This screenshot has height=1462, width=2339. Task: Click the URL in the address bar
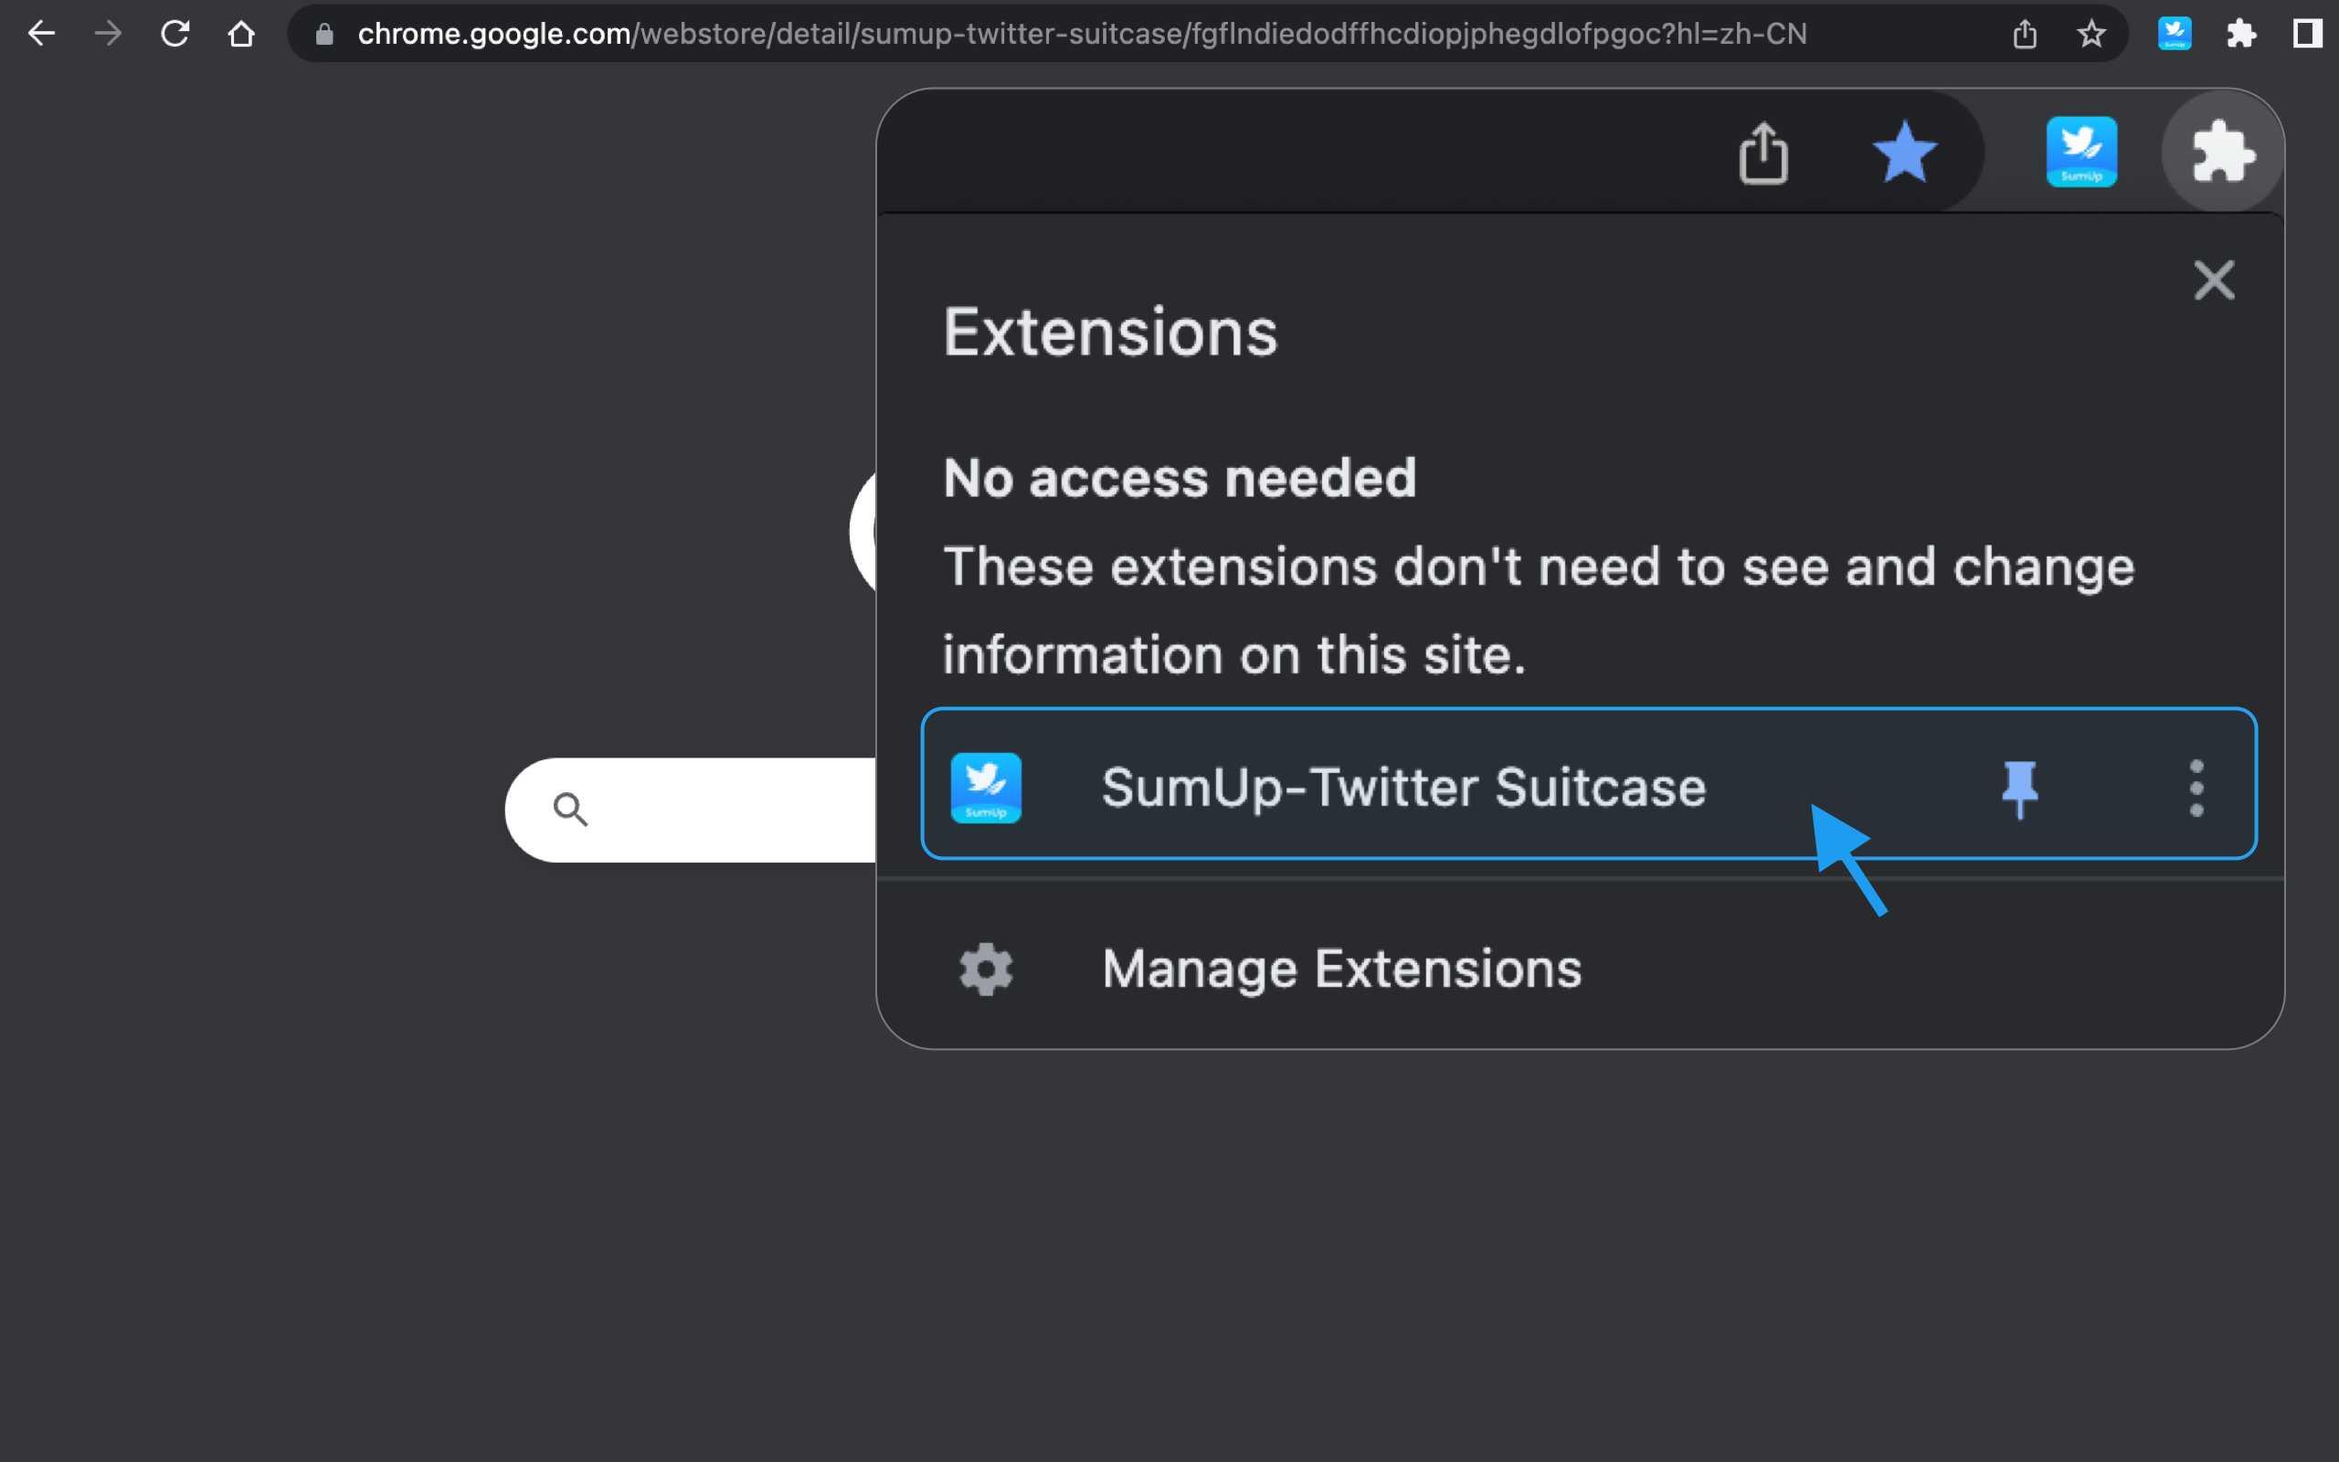click(x=1082, y=34)
